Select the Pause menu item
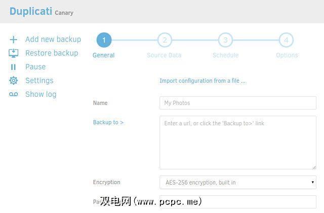Image resolution: width=324 pixels, height=213 pixels. pos(35,66)
